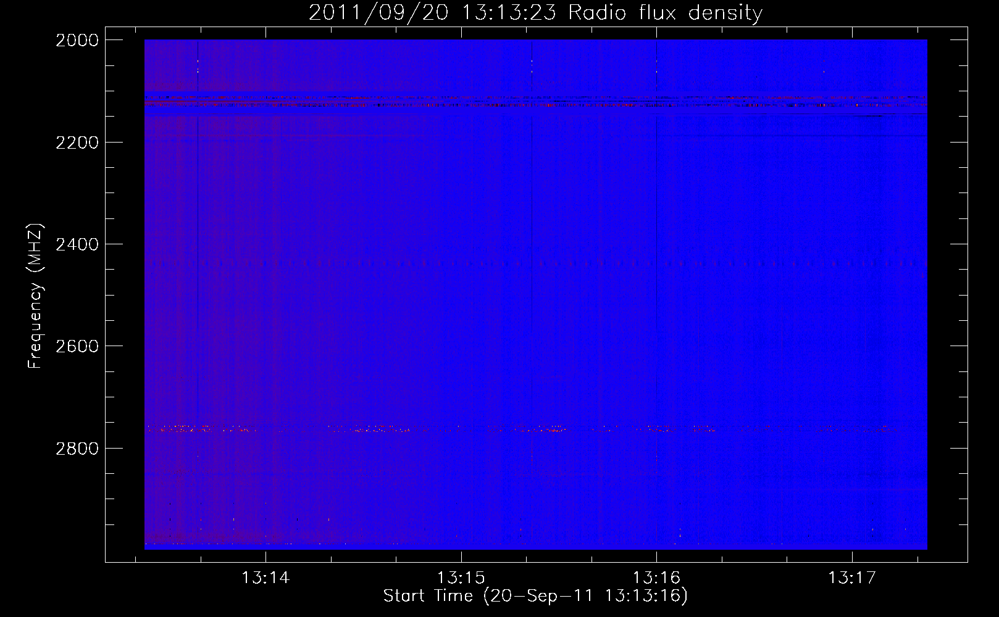The width and height of the screenshot is (999, 617).
Task: Click the 13:17 time tick label
Action: coord(852,578)
